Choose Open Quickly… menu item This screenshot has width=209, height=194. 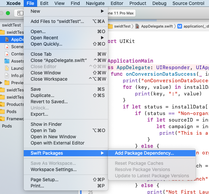(66, 44)
